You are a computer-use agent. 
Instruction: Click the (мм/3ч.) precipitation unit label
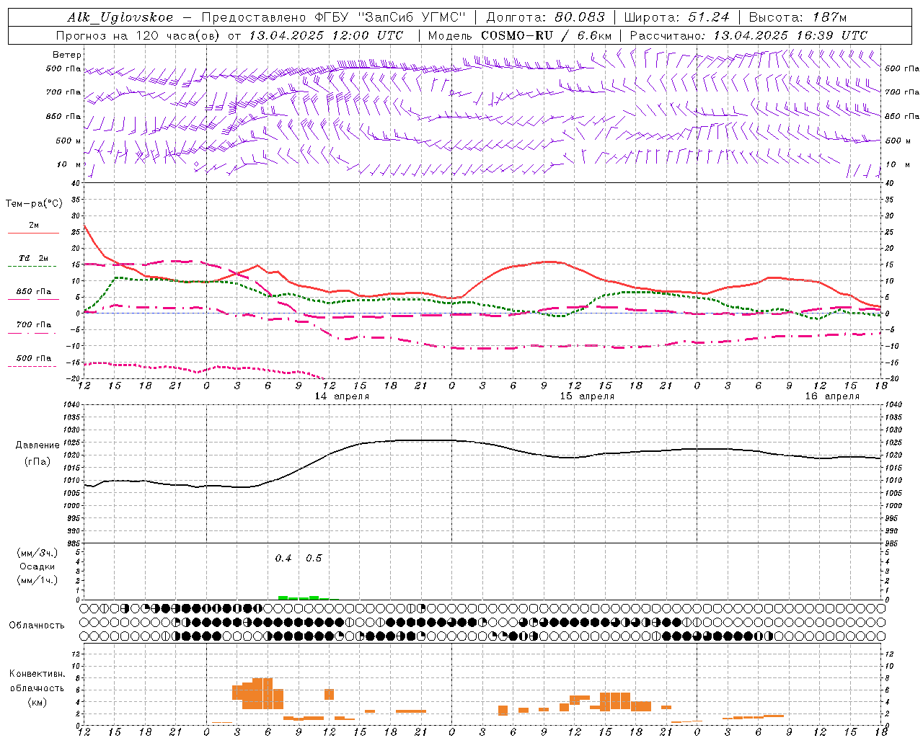pyautogui.click(x=37, y=553)
